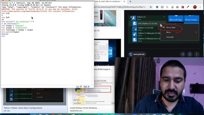Click the blue 'Chetan' output line
204x115 pixels.
tap(5, 34)
